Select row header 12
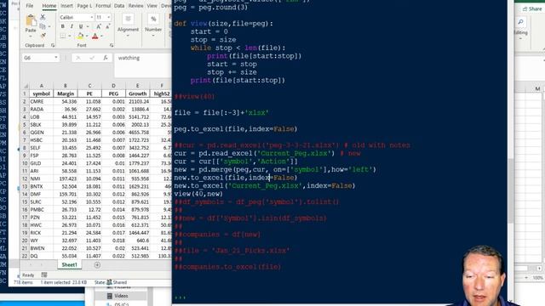Screen dimensions: 545x306 pyautogui.click(x=25, y=178)
